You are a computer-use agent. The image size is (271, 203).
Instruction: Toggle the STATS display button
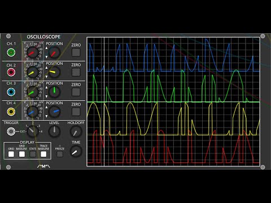click(x=33, y=154)
